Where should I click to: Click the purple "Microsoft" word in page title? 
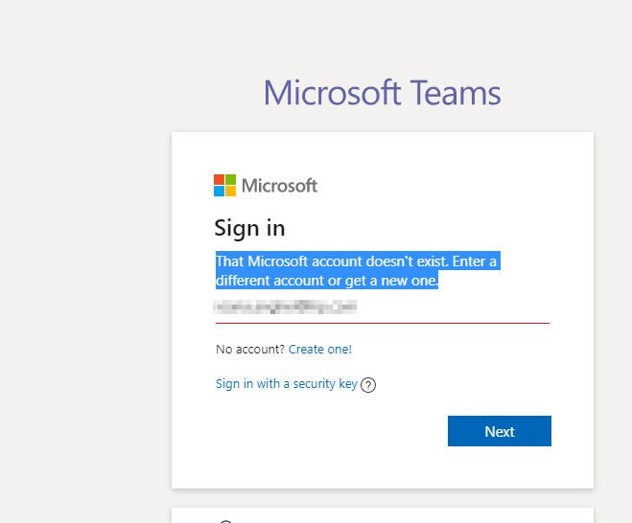[x=332, y=93]
